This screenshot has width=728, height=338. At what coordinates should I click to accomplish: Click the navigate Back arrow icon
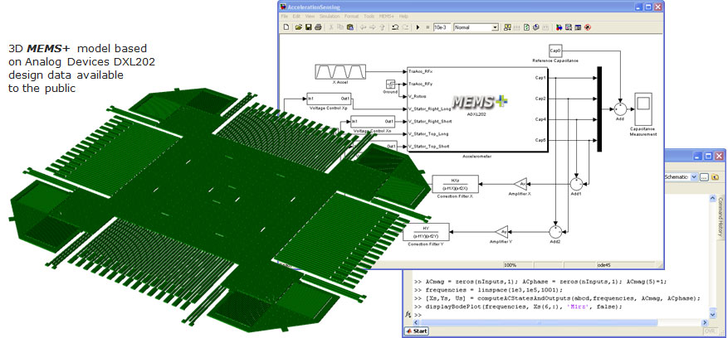tap(363, 27)
